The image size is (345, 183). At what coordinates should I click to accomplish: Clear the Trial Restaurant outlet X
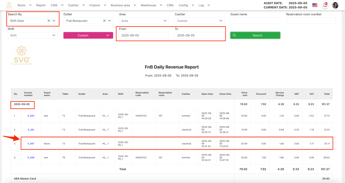[x=104, y=21]
